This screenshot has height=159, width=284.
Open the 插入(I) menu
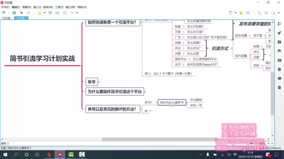click(x=37, y=7)
